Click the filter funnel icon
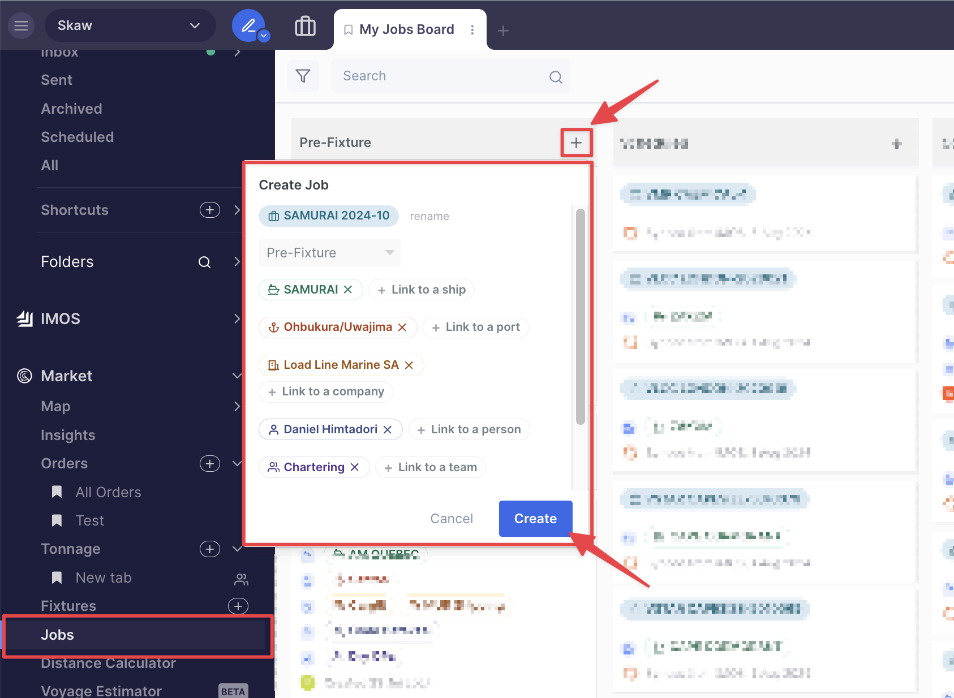 (303, 76)
